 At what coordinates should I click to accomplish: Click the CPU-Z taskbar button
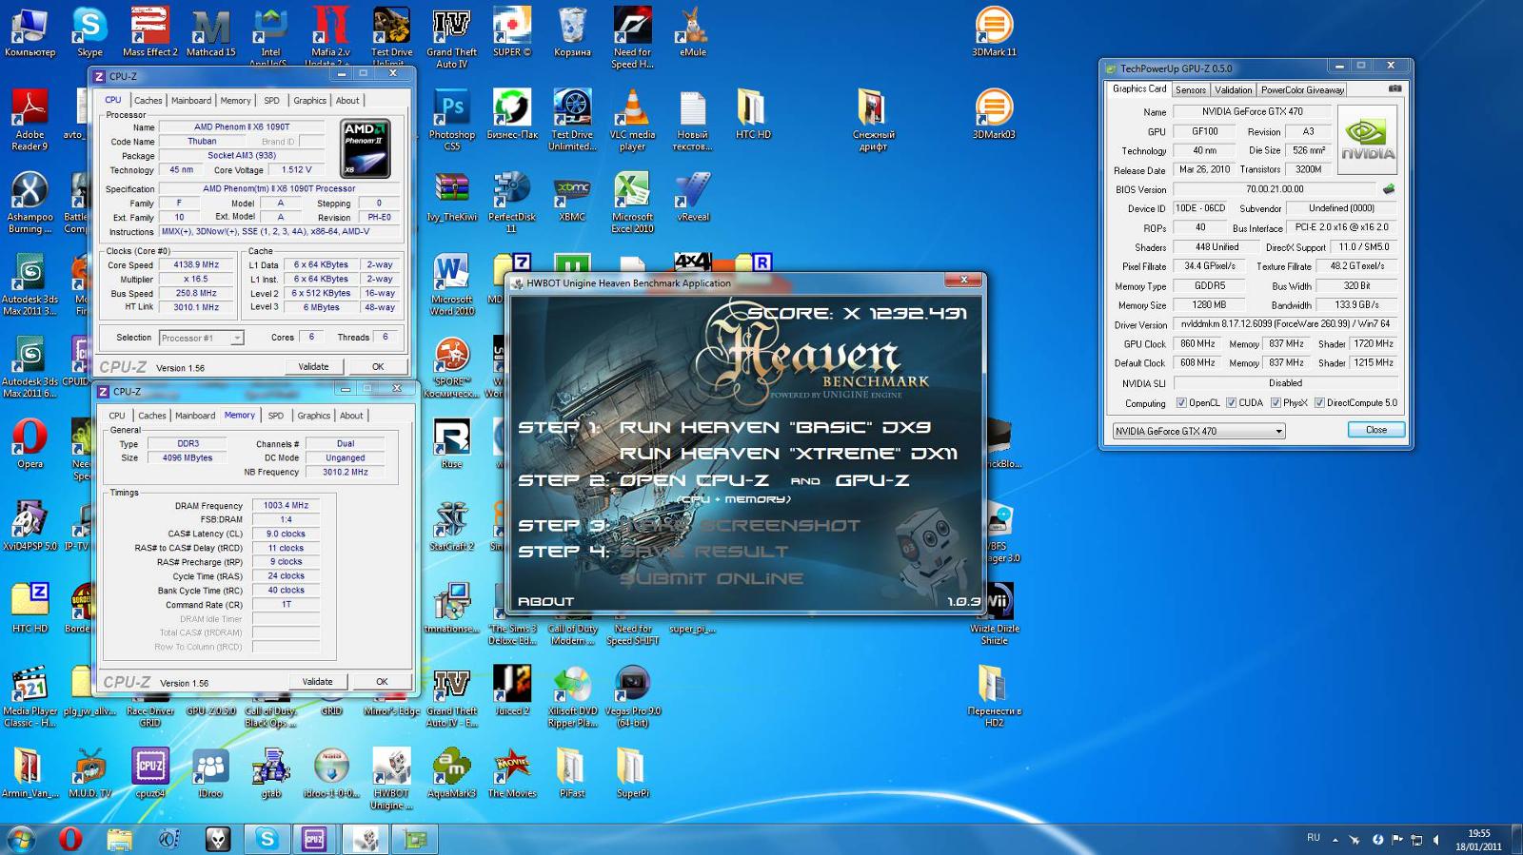(x=314, y=839)
